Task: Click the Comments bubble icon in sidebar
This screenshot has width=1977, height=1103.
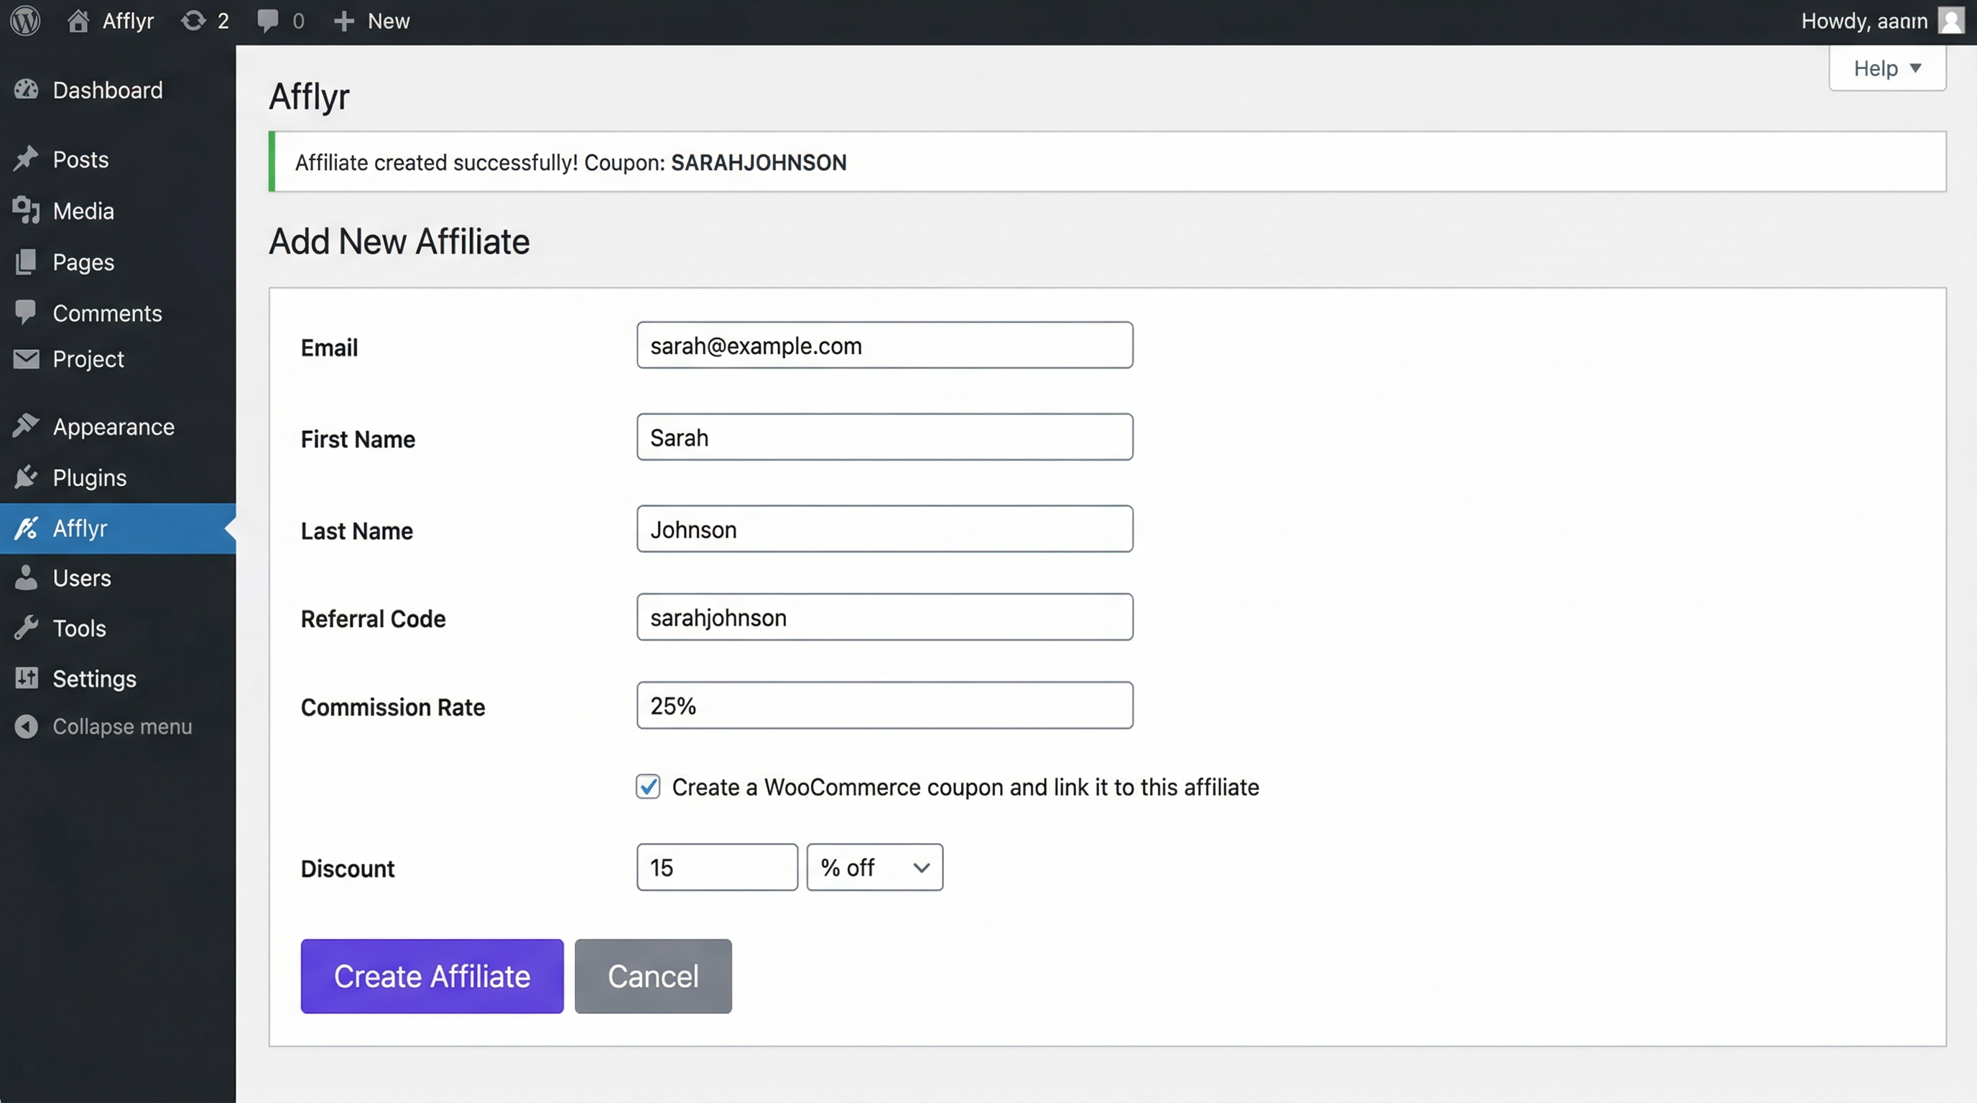Action: tap(26, 312)
